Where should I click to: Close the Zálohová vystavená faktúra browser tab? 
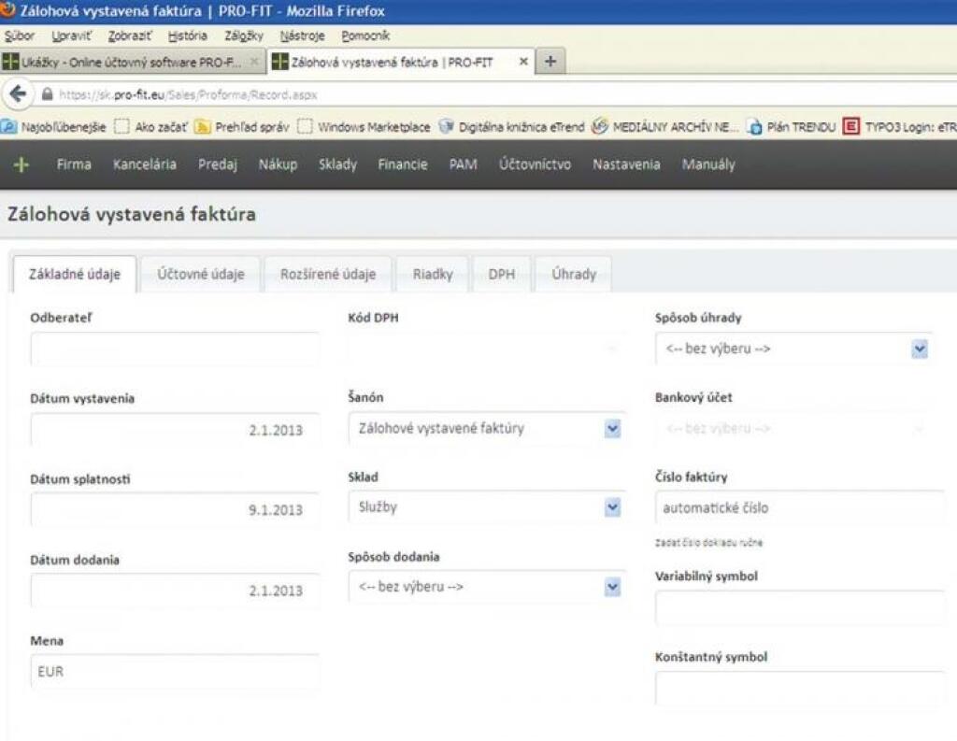(523, 62)
